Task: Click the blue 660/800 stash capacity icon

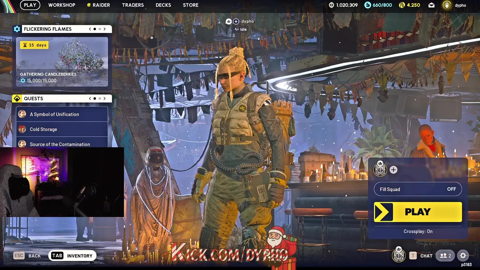Action: tap(367, 5)
